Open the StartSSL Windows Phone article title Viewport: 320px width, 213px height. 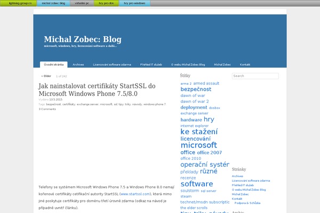coord(97,89)
